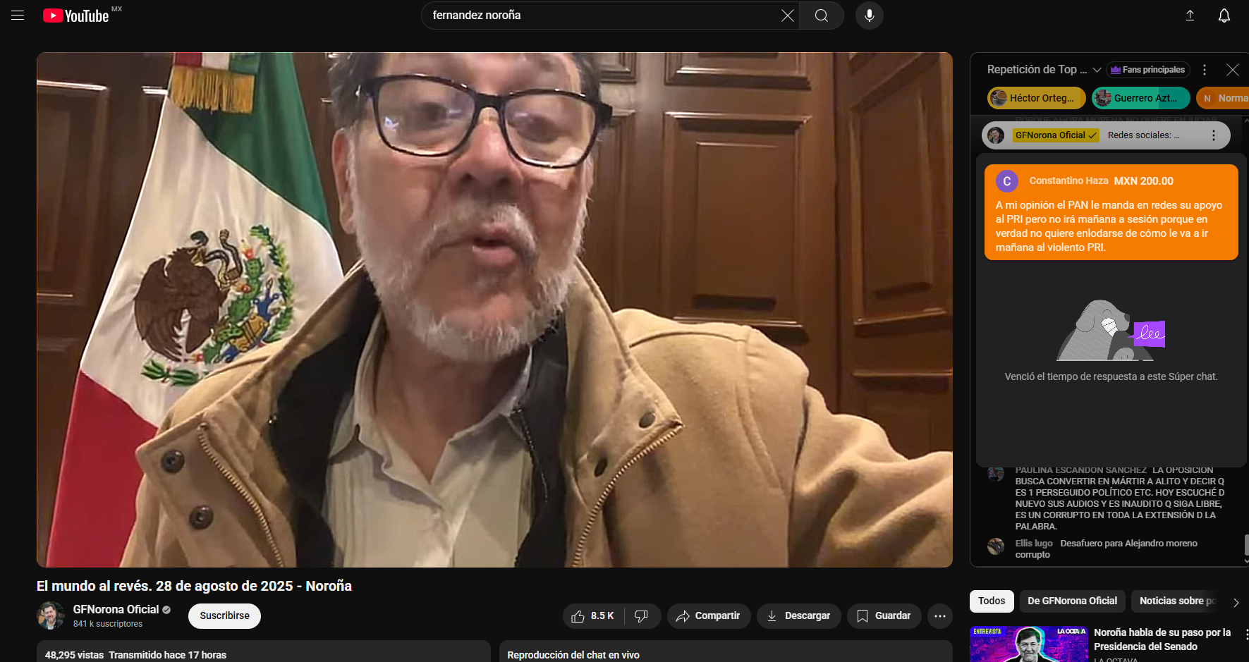Open the notifications bell
The height and width of the screenshot is (662, 1249).
(1224, 16)
